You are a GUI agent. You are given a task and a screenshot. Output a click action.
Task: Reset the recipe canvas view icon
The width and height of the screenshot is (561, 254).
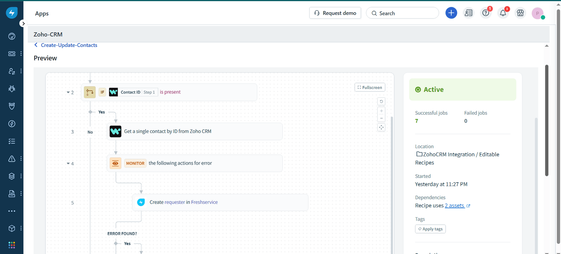(x=381, y=101)
